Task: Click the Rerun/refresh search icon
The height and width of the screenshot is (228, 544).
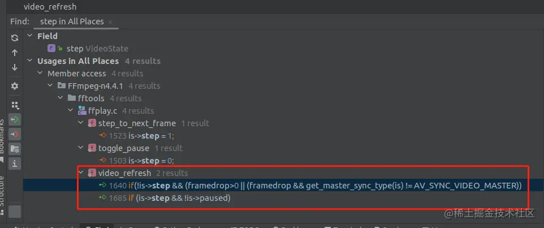Action: [x=15, y=38]
